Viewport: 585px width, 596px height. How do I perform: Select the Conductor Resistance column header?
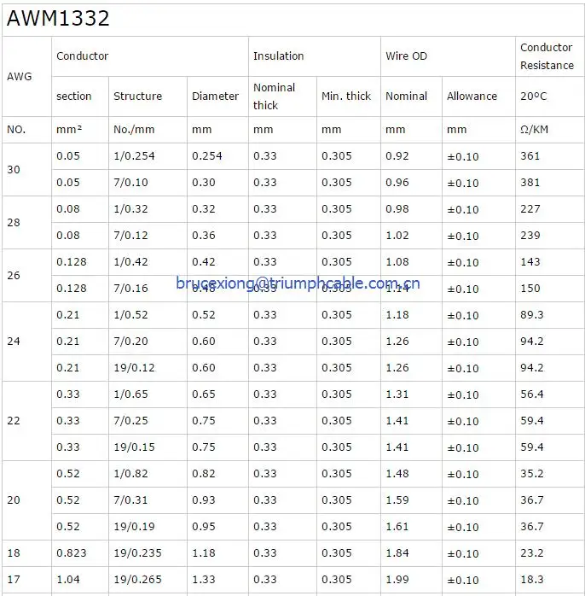(547, 56)
